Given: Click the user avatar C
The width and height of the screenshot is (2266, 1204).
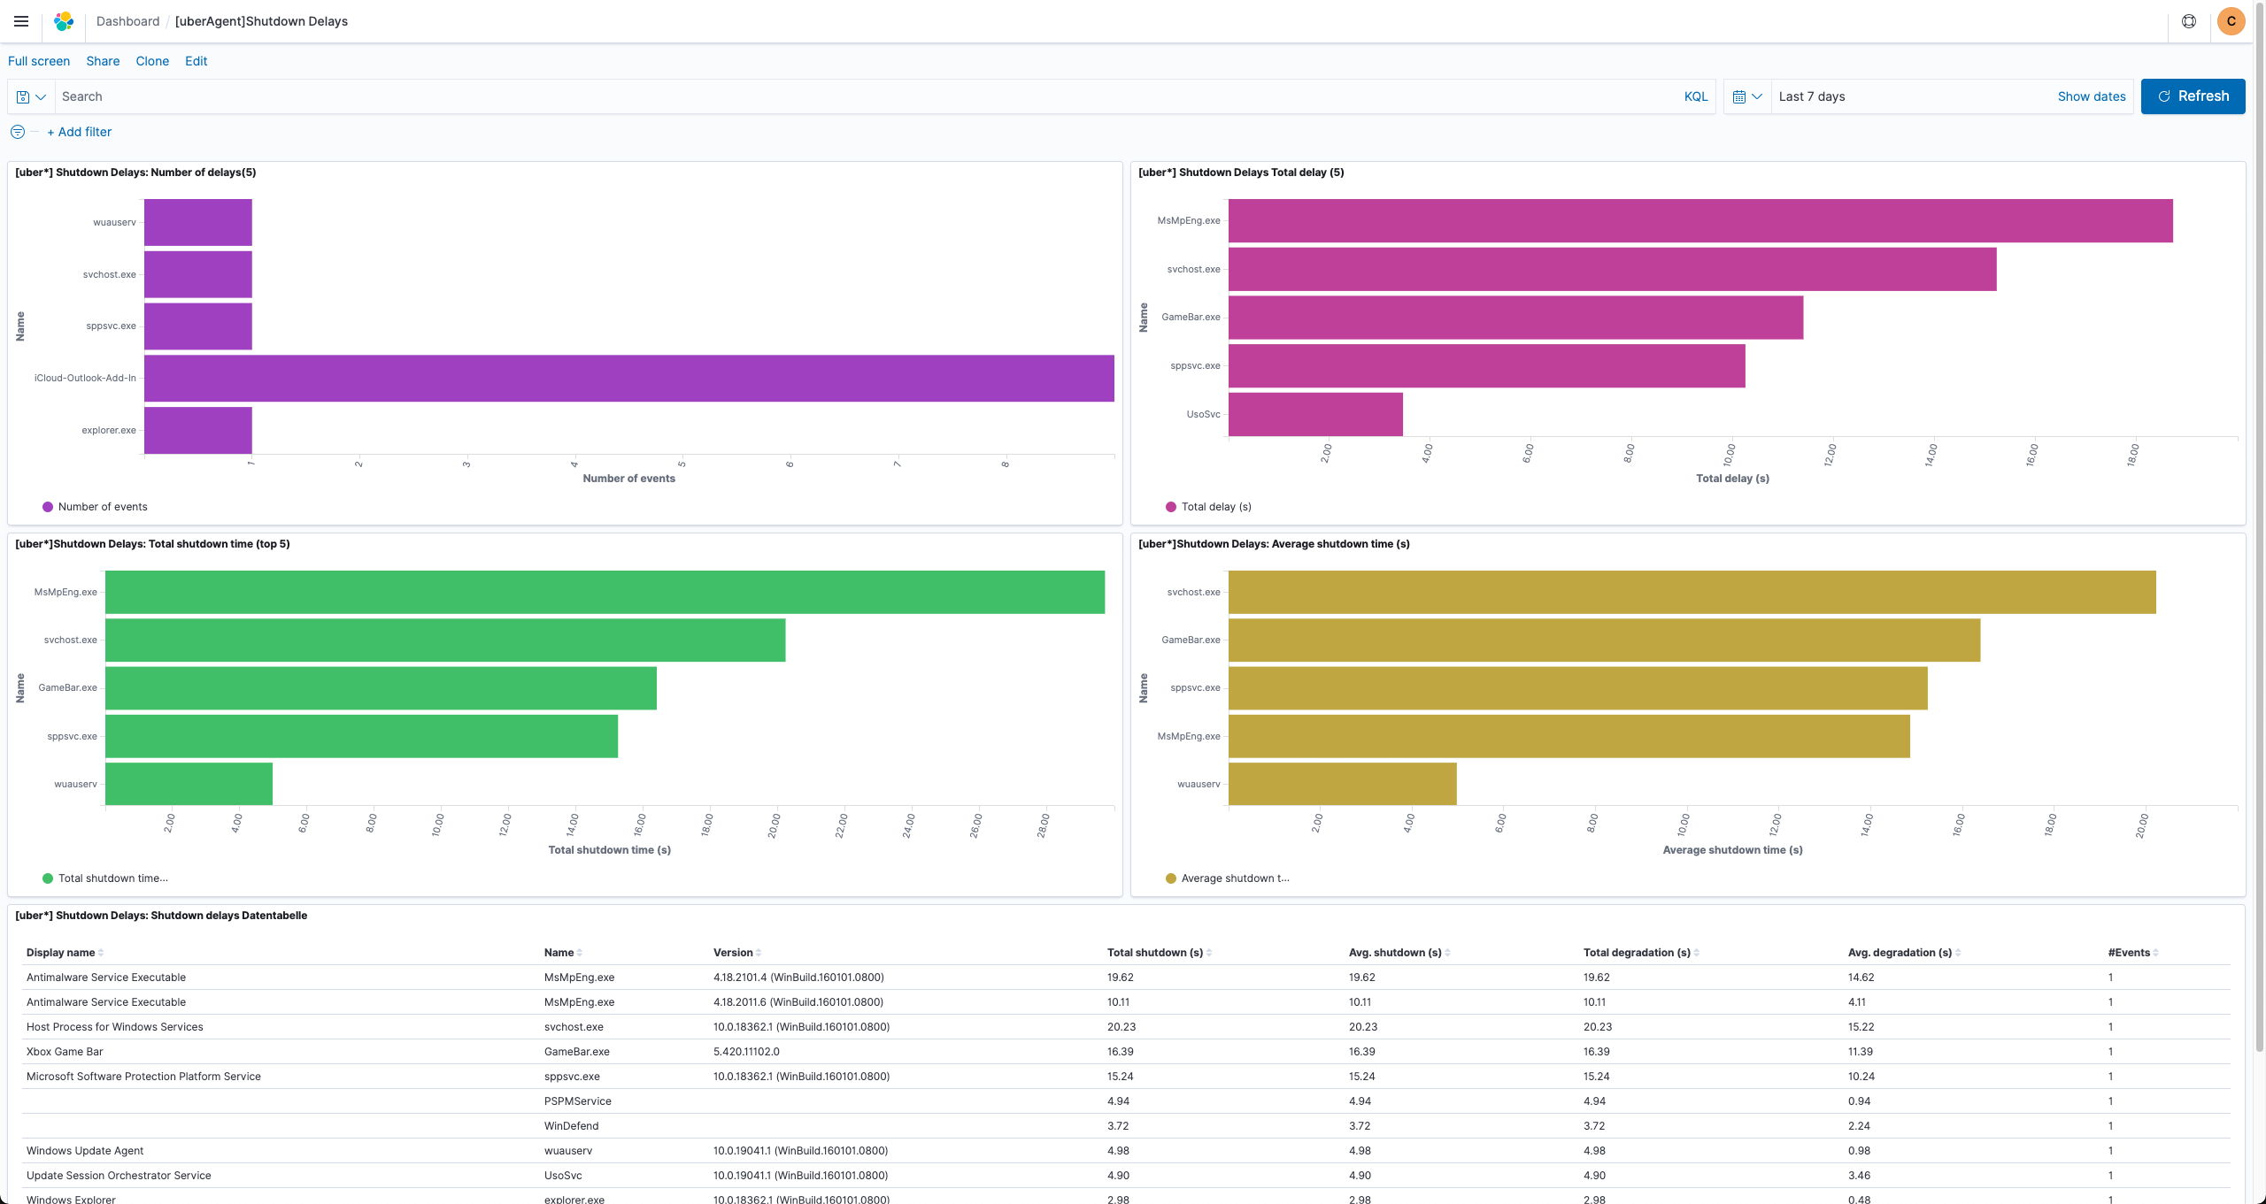Looking at the screenshot, I should [x=2231, y=21].
